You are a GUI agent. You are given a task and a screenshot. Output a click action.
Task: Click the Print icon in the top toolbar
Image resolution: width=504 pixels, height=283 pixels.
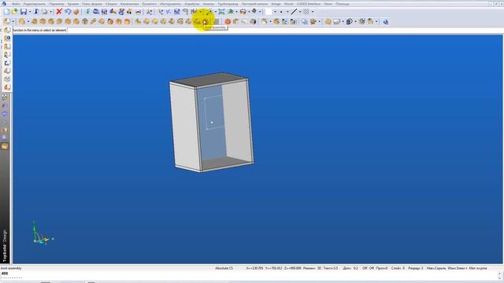pyautogui.click(x=44, y=12)
